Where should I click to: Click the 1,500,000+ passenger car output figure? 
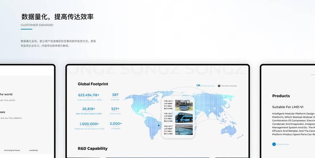(x=89, y=124)
